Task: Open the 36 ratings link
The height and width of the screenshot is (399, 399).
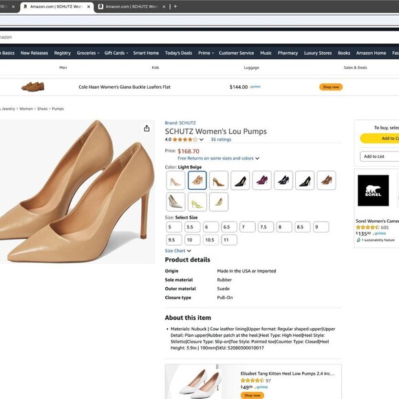Action: tap(221, 140)
